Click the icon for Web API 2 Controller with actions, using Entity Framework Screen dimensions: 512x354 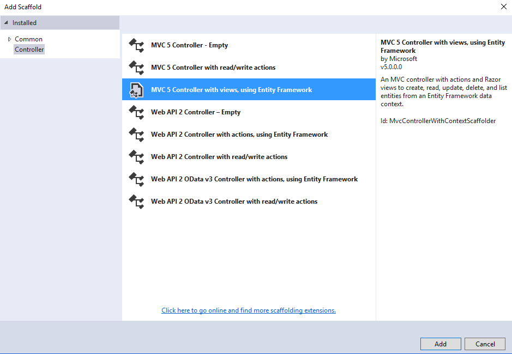pos(136,135)
